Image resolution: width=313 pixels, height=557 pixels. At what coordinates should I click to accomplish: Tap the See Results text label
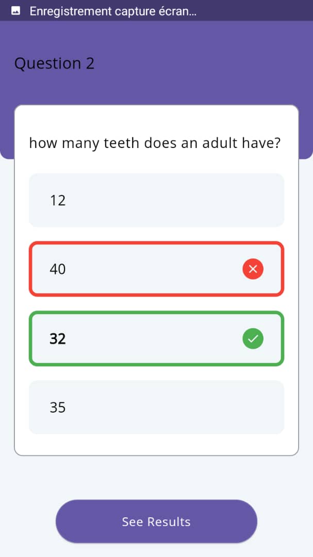156,522
